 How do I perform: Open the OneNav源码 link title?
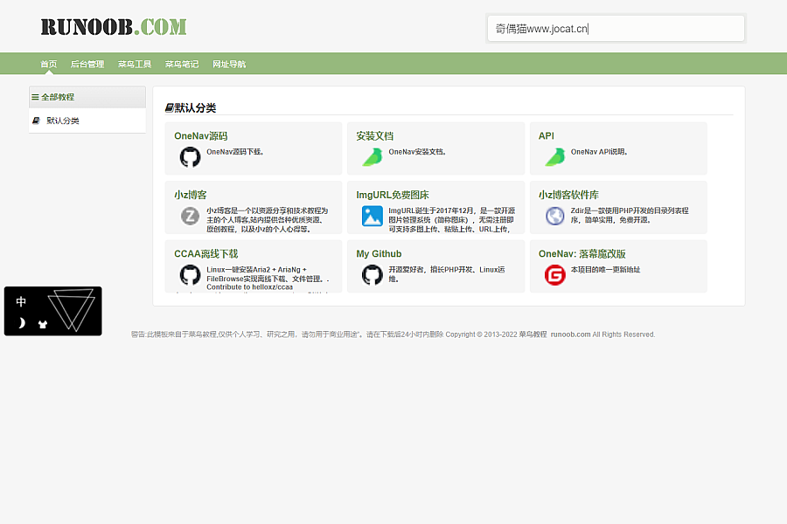click(x=201, y=136)
